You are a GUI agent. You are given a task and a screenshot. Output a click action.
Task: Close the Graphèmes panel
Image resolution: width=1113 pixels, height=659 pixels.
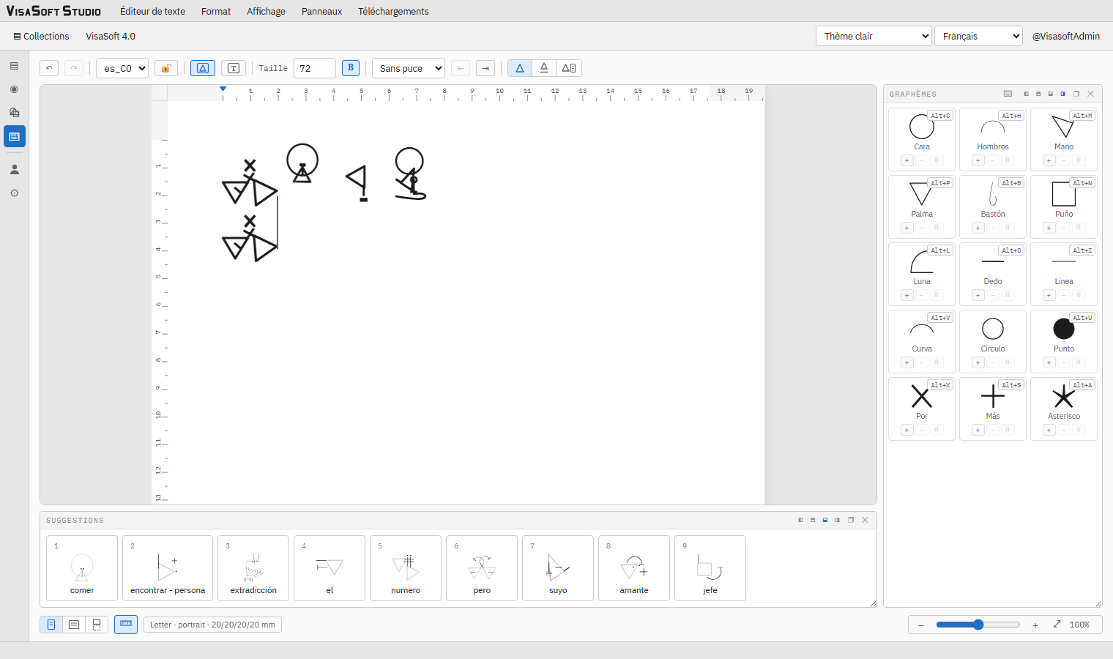tap(1090, 94)
